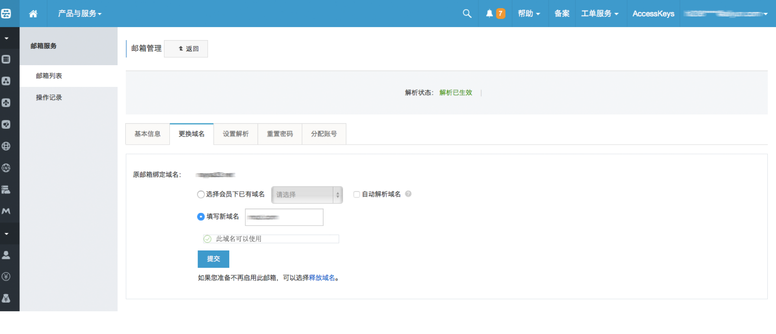The width and height of the screenshot is (776, 334).
Task: Click the M-shaped mail icon in sidebar
Action: coord(6,211)
